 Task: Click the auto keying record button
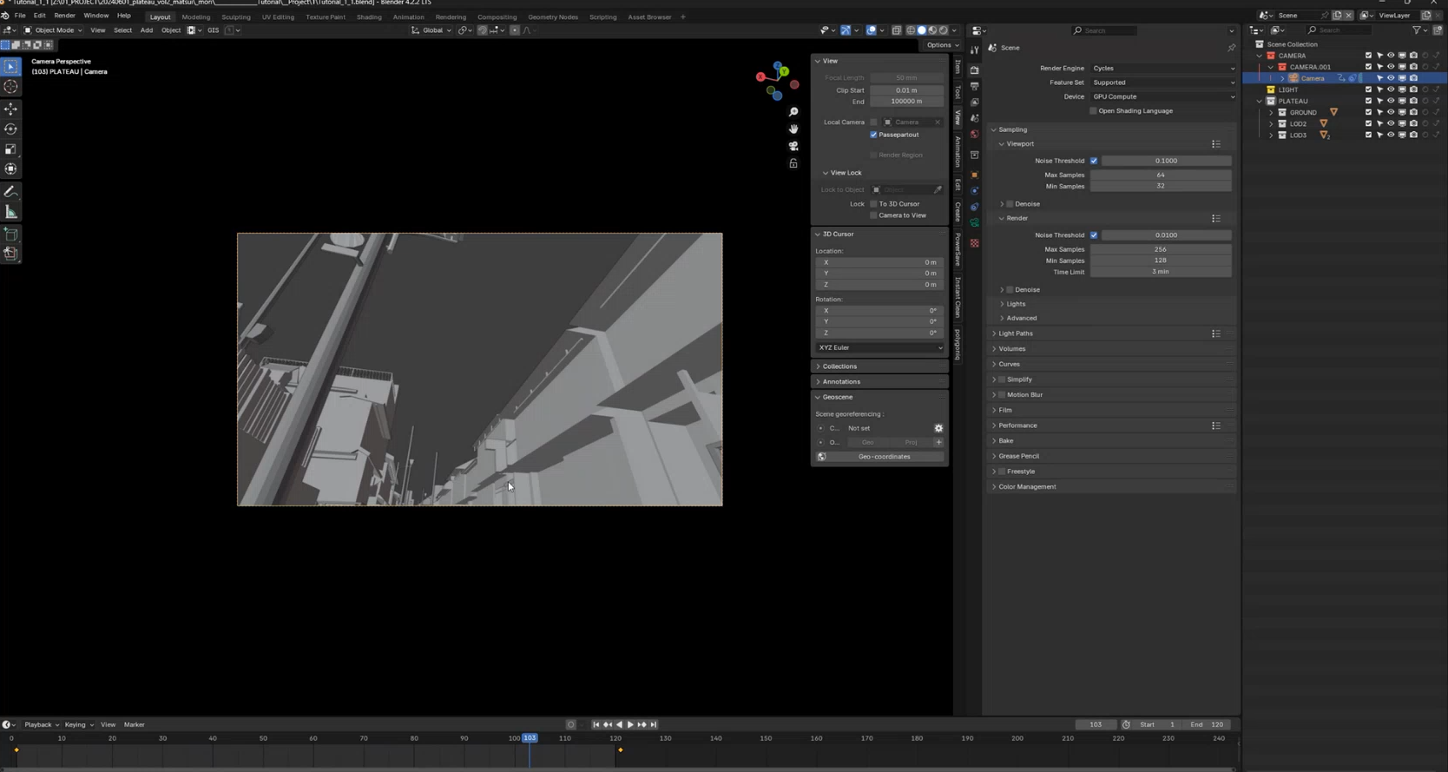[x=570, y=724]
